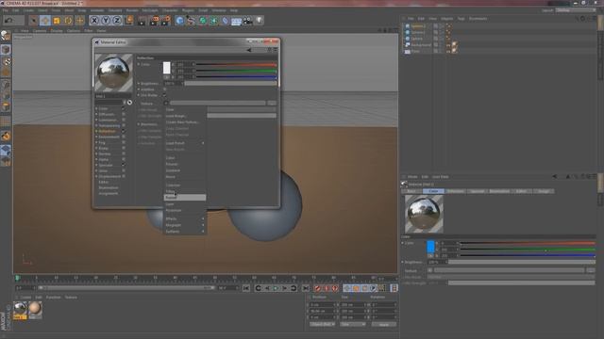Open the Layout dropdown at the top right

(x=576, y=10)
